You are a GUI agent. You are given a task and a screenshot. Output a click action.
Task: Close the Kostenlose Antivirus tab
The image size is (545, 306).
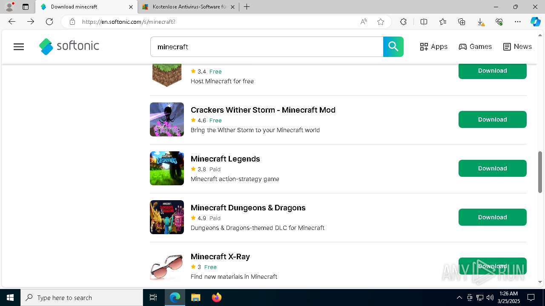[232, 7]
